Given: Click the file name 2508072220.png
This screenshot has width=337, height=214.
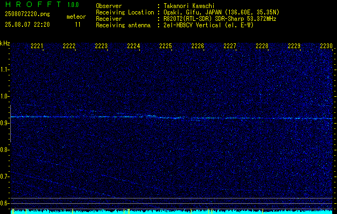Looking at the screenshot, I should [27, 14].
